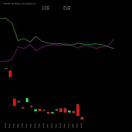Select the green 28 Apr candlestick

point(69,111)
